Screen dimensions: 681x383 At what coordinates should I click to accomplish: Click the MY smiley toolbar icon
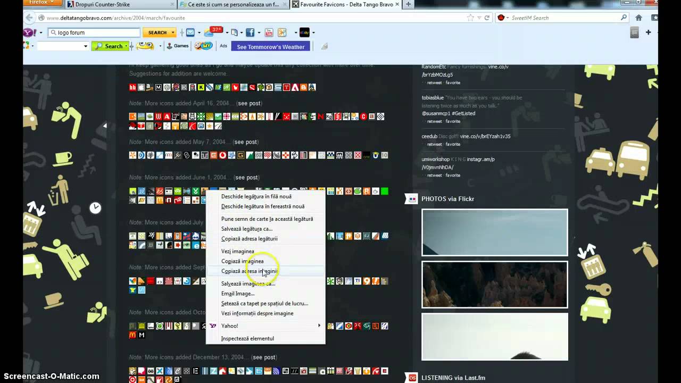[203, 46]
